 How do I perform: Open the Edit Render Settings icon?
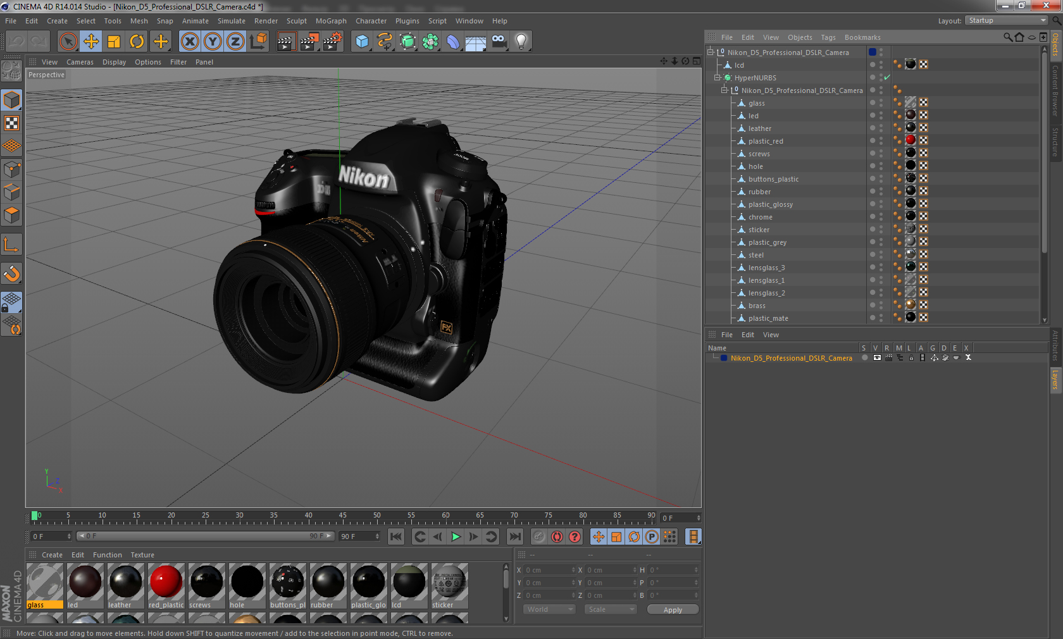click(x=332, y=42)
